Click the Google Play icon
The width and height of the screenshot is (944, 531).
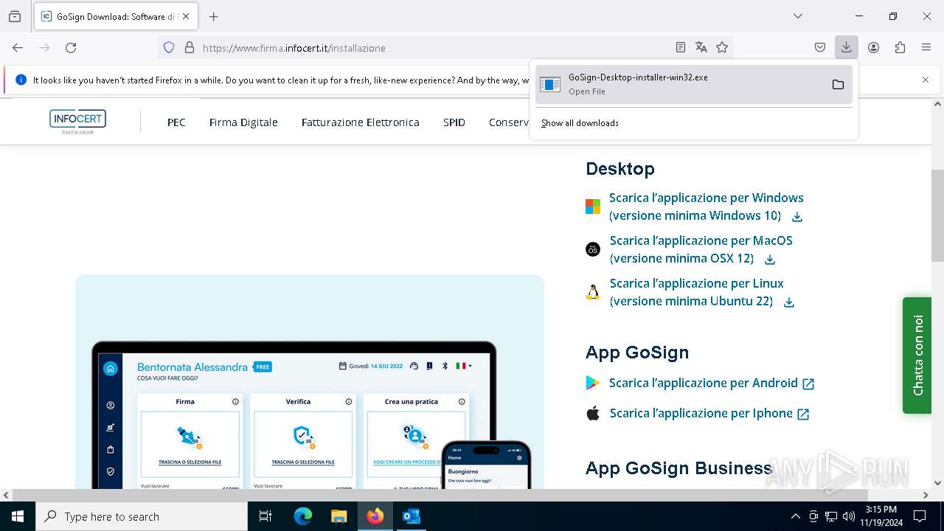[593, 383]
